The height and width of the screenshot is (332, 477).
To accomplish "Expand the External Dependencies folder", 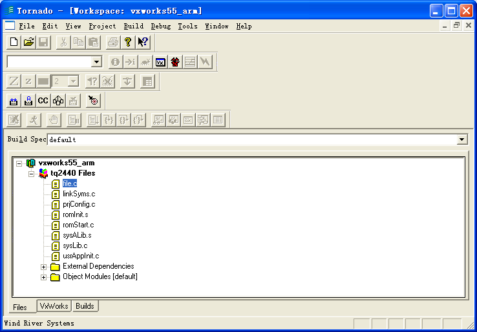I will pos(43,267).
